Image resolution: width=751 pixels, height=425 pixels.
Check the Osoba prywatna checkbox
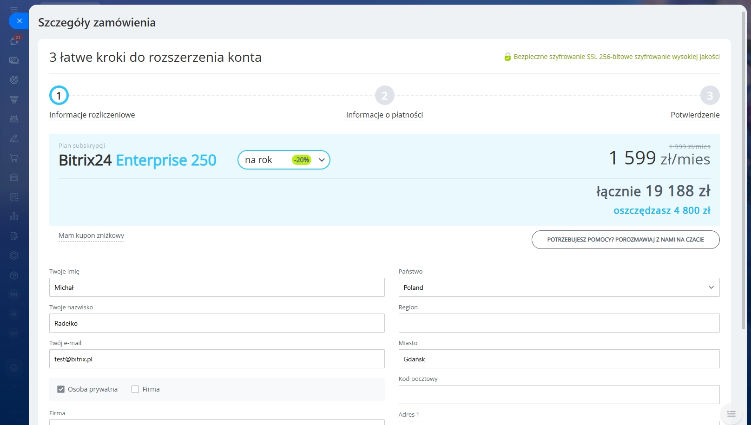61,389
